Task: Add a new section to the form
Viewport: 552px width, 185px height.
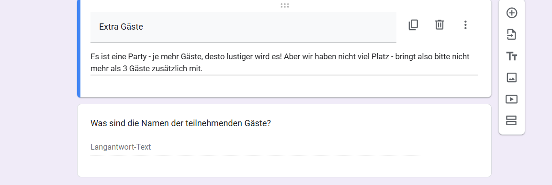Action: tap(511, 120)
